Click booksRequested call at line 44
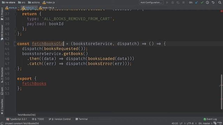 [61, 49]
